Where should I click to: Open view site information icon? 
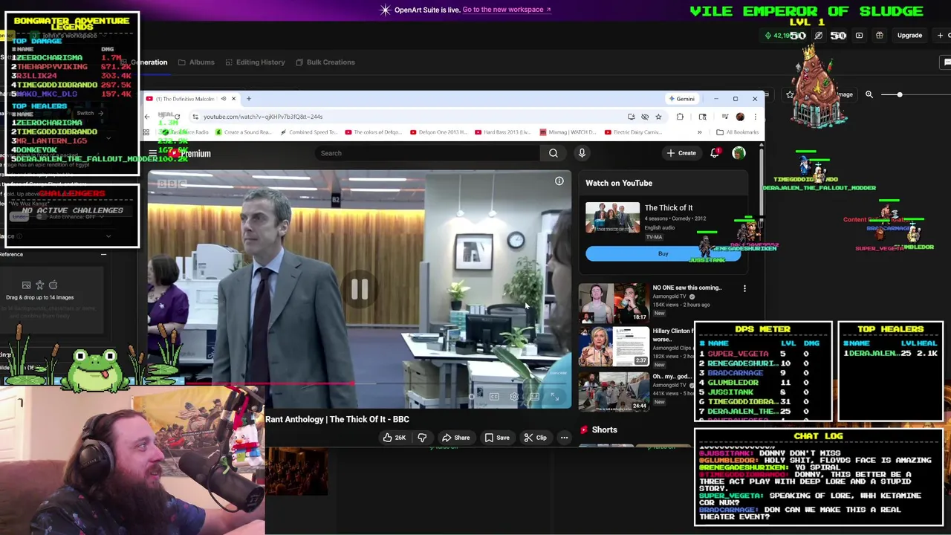point(195,117)
